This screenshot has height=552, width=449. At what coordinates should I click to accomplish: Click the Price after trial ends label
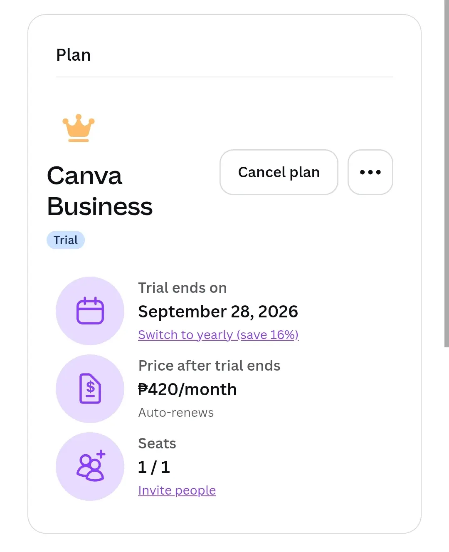click(209, 366)
